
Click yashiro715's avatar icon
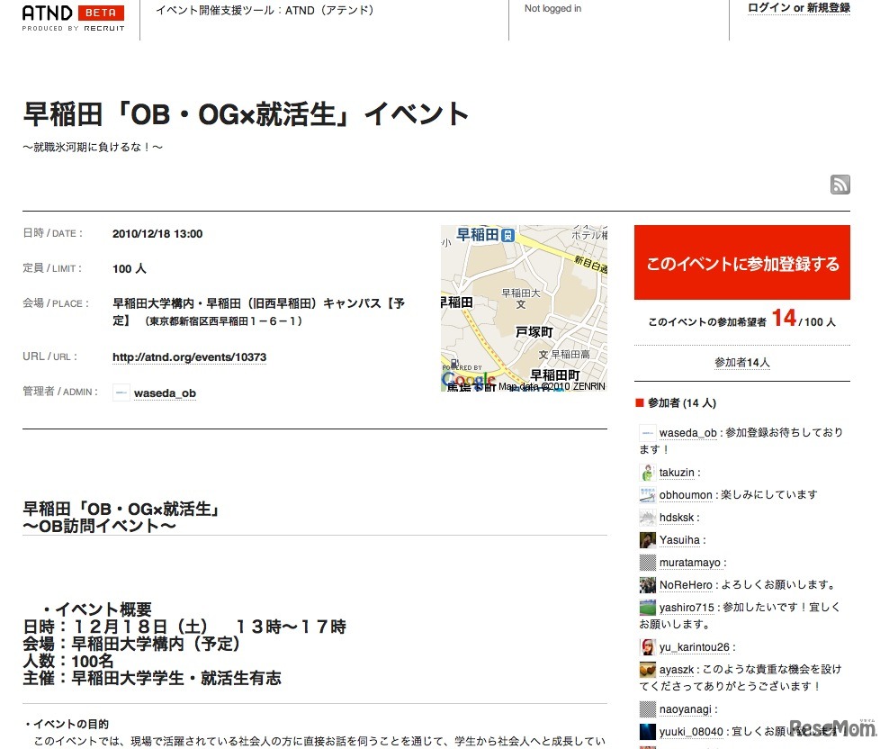[647, 607]
